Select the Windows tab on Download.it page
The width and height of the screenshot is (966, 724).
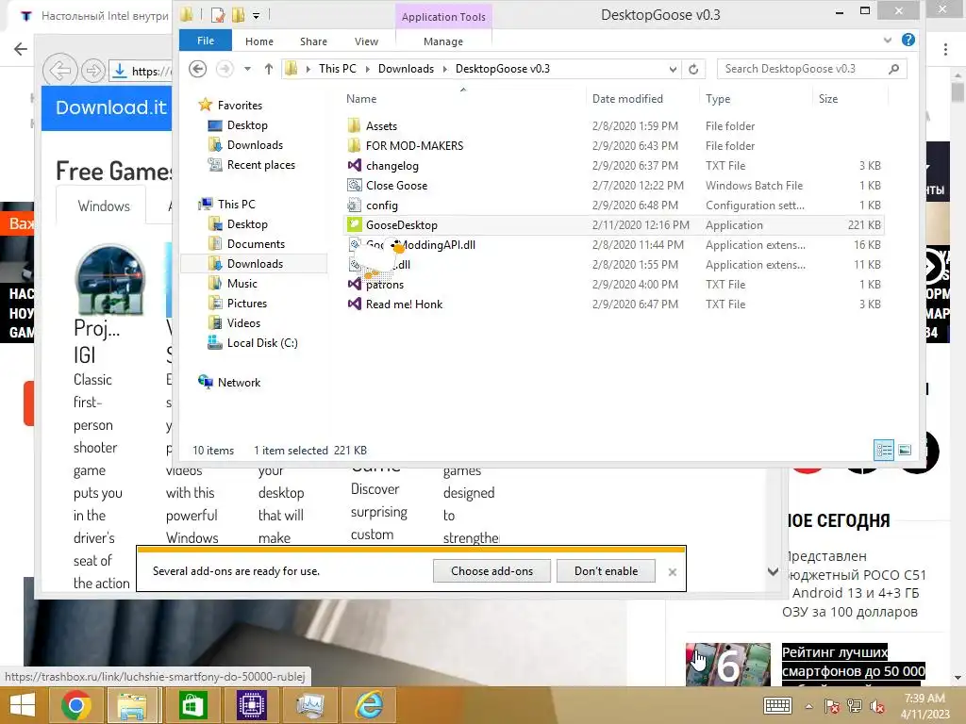pos(104,206)
